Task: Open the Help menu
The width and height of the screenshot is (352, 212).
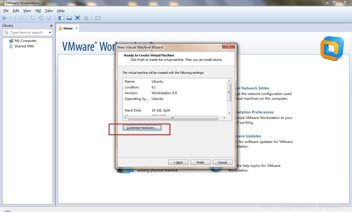Action: click(61, 10)
